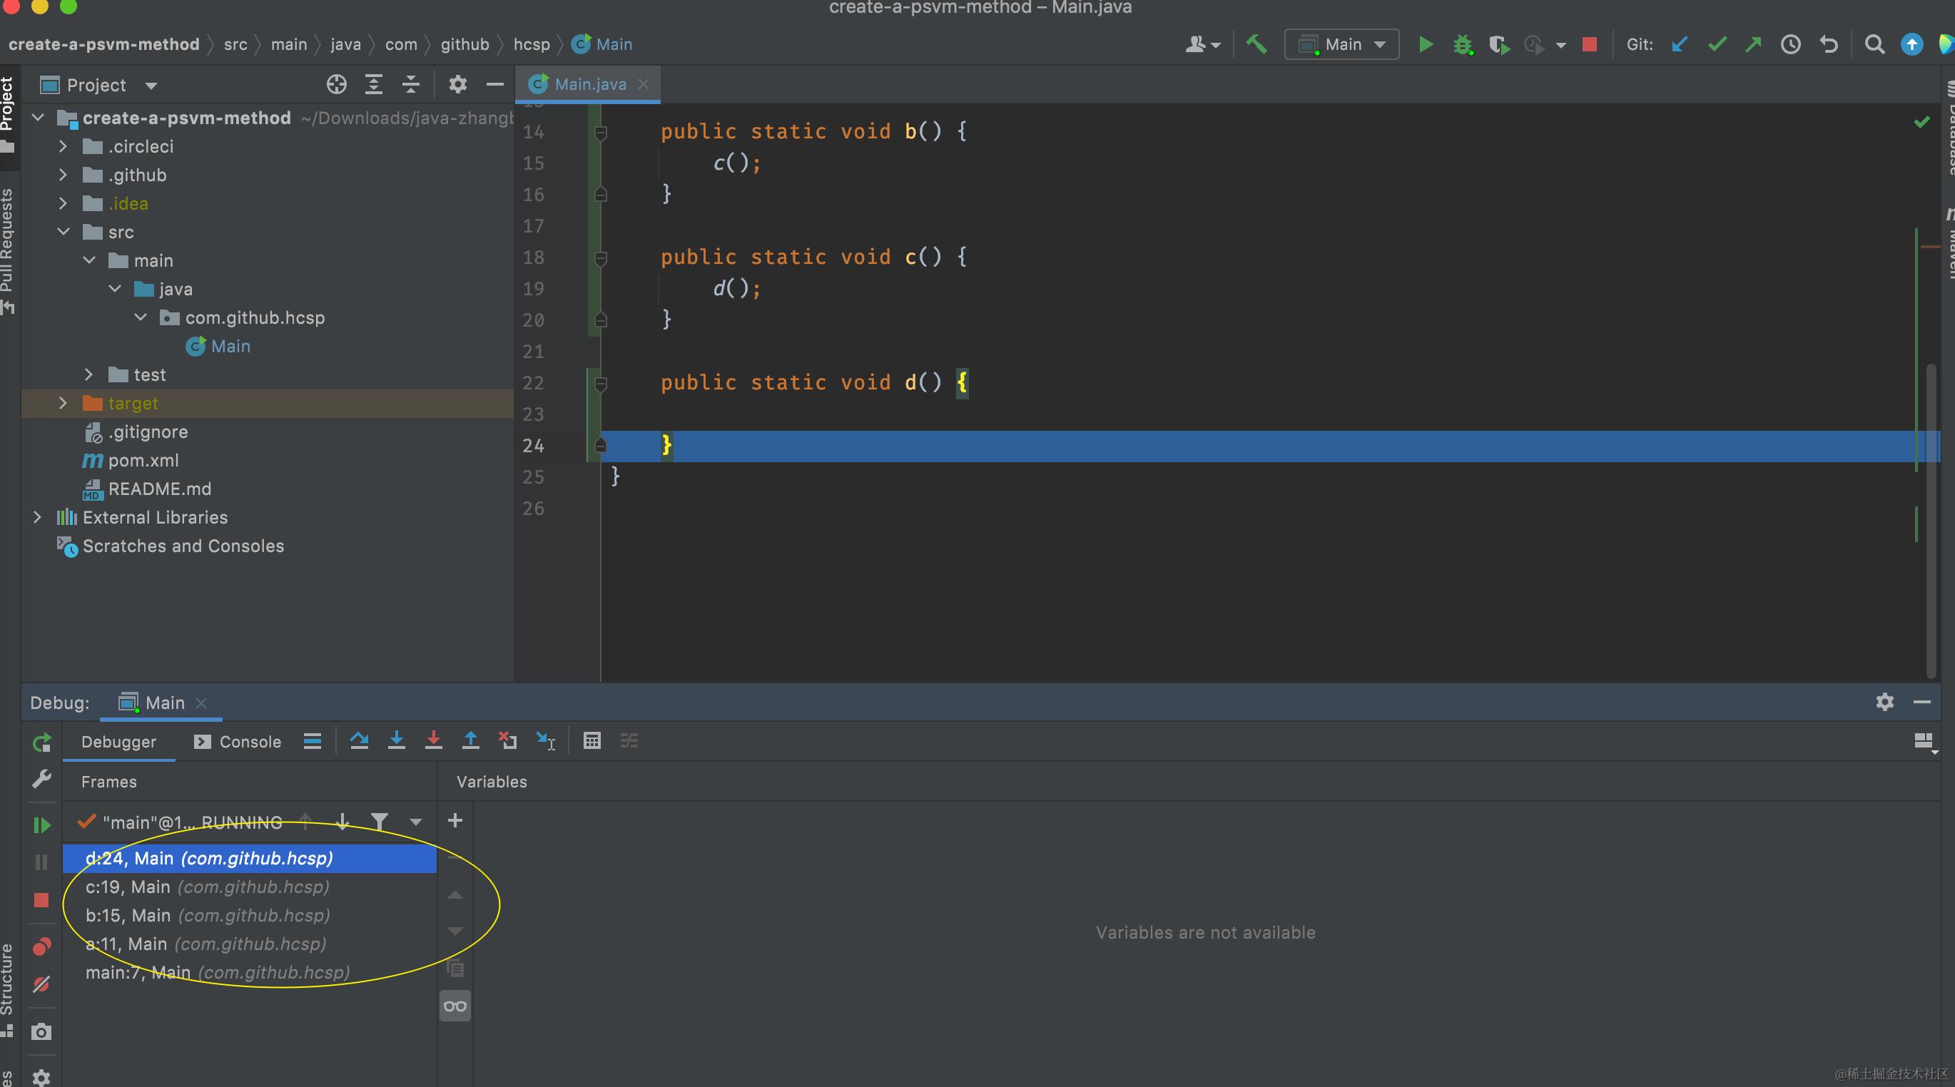Expand the target folder

tap(63, 404)
